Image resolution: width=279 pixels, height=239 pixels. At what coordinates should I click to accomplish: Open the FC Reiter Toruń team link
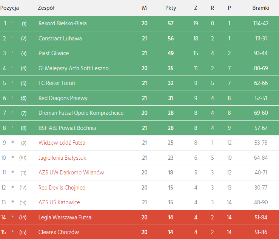pyautogui.click(x=57, y=83)
